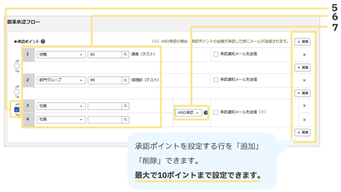The image size is (341, 192).
Task: Click magnifier icon in row 3
Action: (x=125, y=106)
